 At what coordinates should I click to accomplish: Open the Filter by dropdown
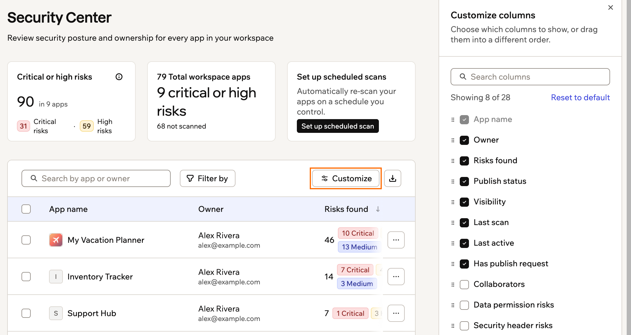click(x=208, y=178)
